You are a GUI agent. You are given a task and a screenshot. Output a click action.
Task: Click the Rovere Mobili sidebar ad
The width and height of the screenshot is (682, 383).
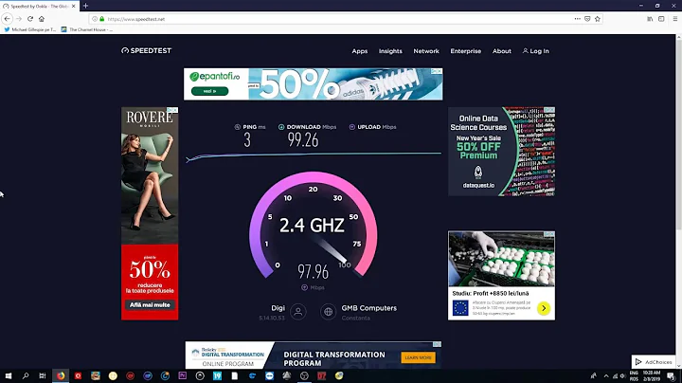(150, 213)
